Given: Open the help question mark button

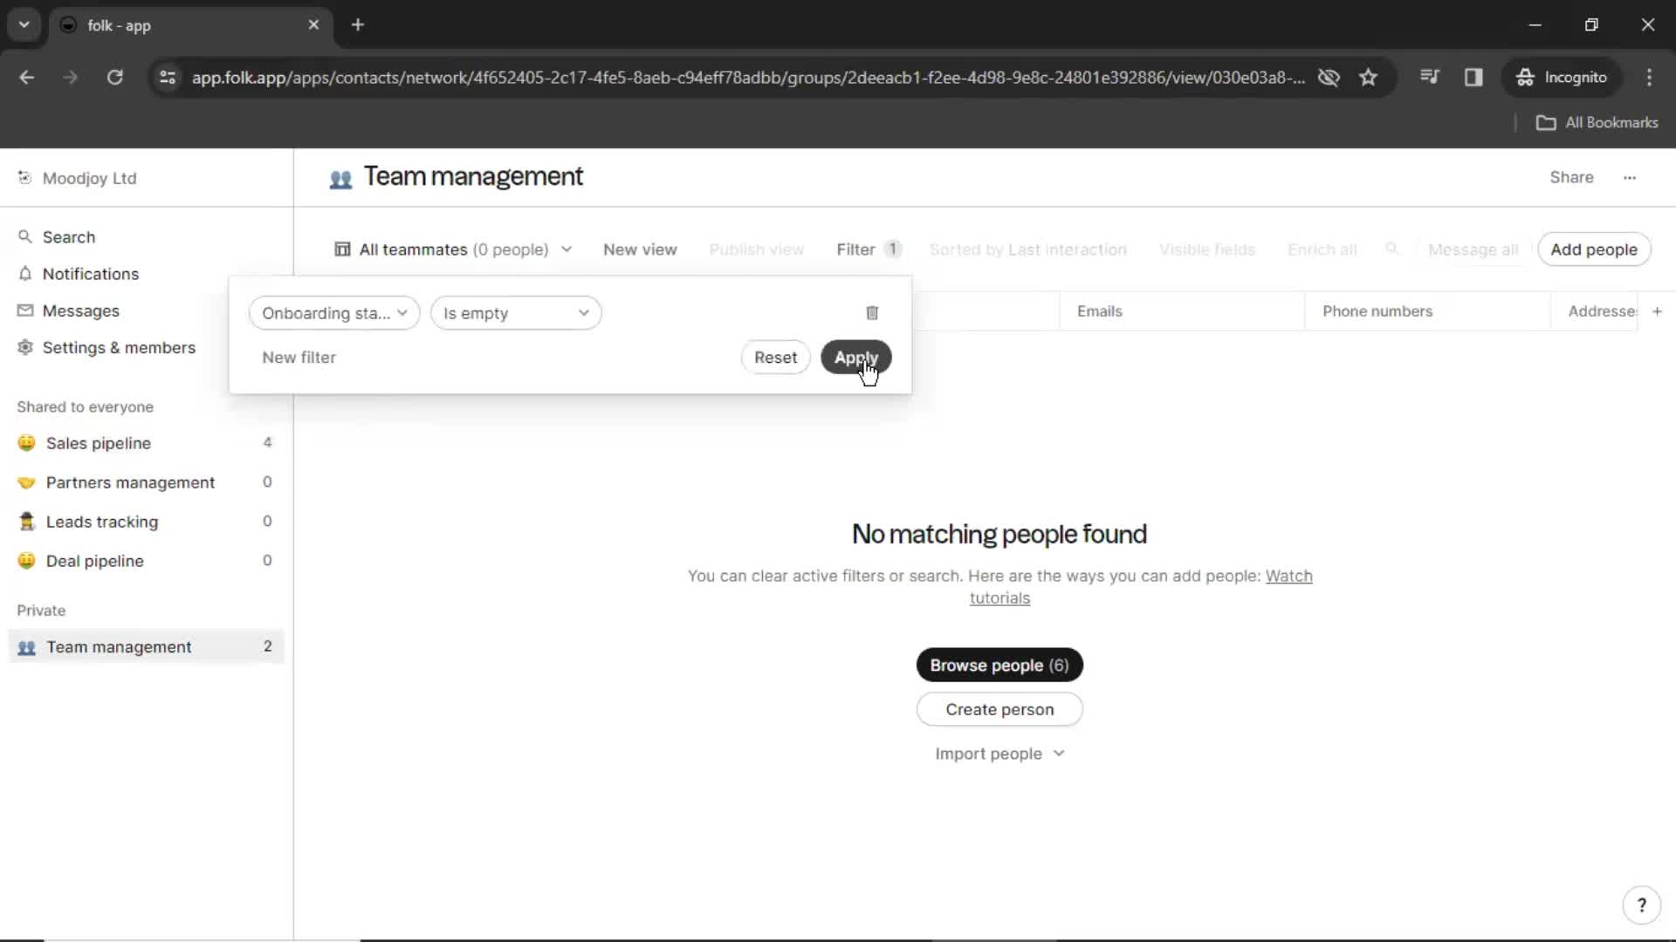Looking at the screenshot, I should pos(1641,905).
